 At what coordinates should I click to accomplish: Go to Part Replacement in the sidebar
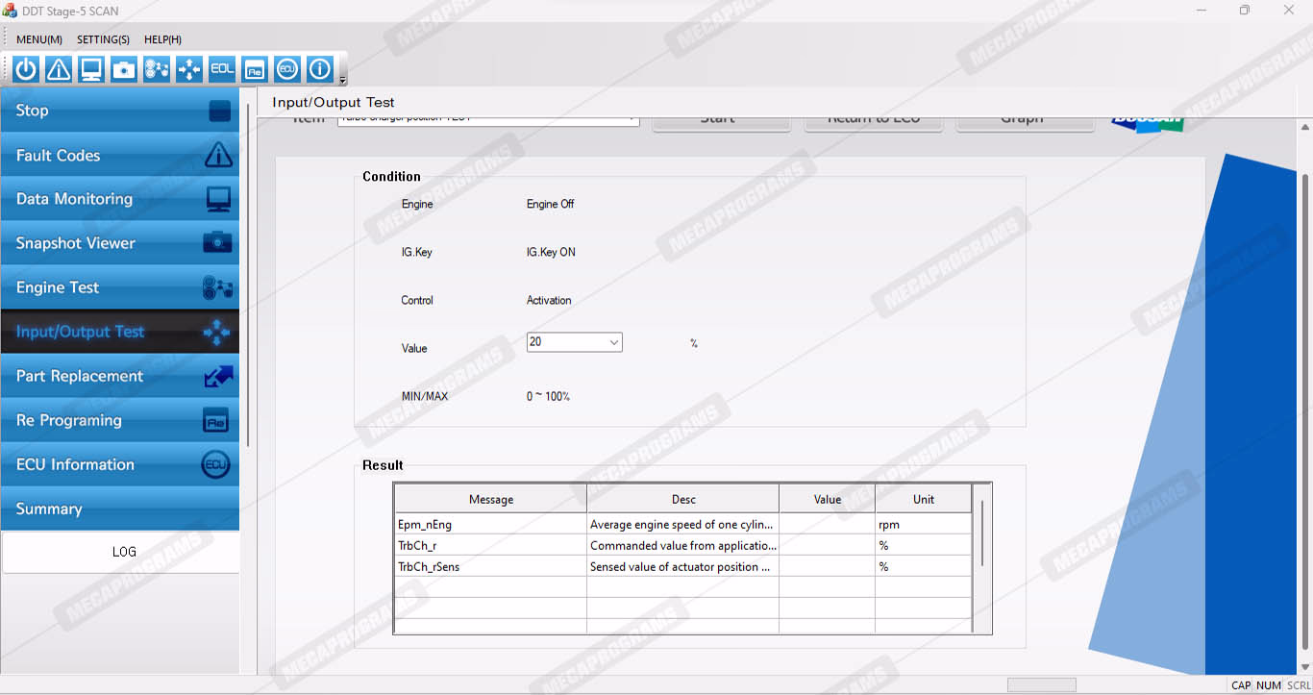point(120,376)
